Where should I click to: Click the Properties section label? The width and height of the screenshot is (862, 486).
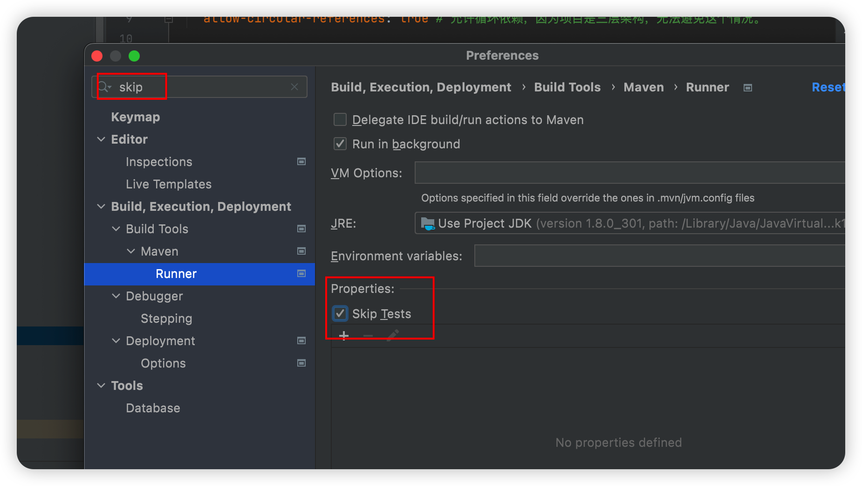(x=363, y=288)
